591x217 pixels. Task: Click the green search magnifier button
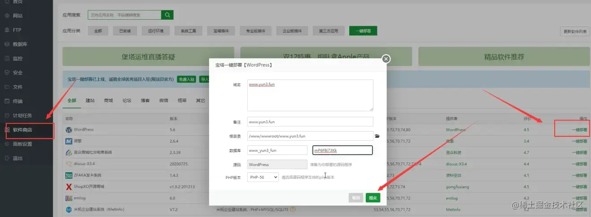point(167,15)
